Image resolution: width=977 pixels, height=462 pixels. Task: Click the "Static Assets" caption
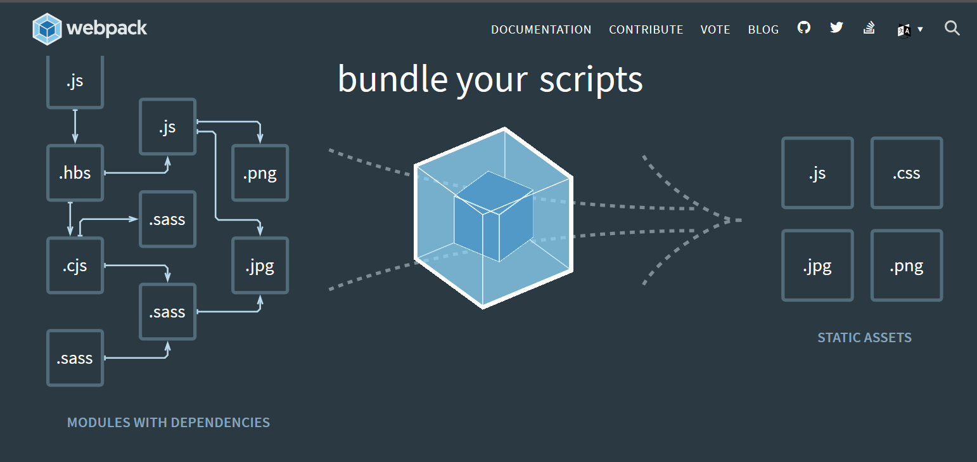[864, 338]
